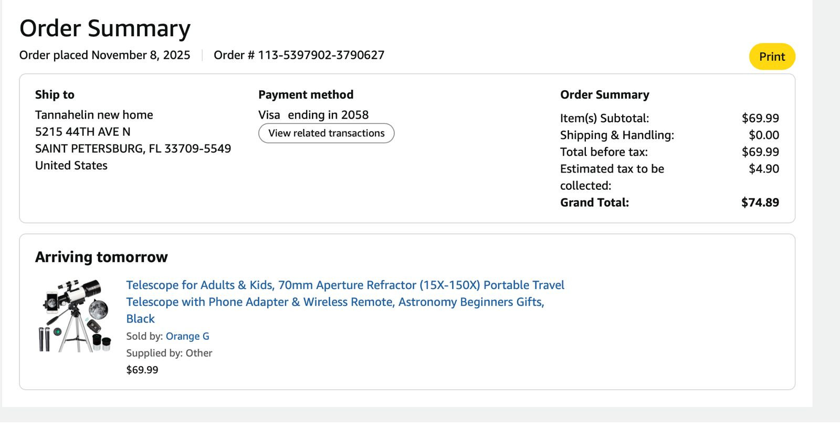Image resolution: width=840 pixels, height=429 pixels.
Task: Click the SAINT PETERSBURG, FL address line
Action: [133, 148]
